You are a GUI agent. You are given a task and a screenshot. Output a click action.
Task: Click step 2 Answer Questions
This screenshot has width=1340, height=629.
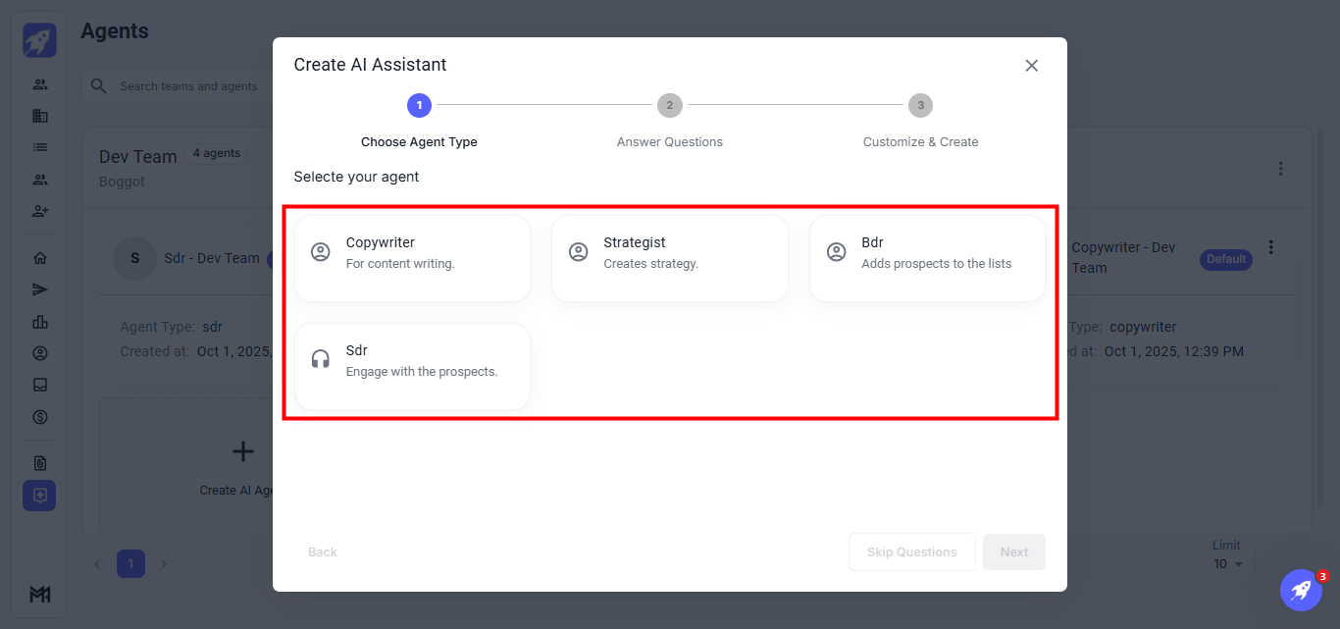(670, 106)
